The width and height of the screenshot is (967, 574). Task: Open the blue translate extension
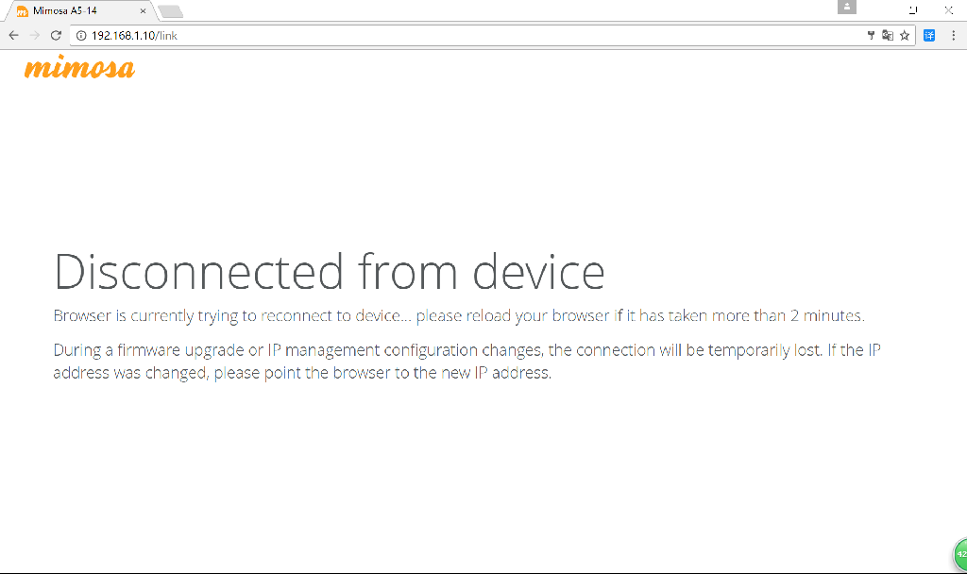929,36
